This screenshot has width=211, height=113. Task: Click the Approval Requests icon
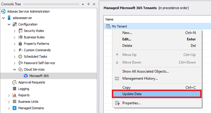coord(15,82)
